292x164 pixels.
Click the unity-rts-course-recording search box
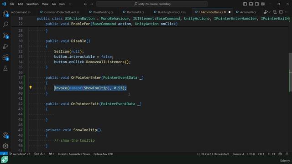pos(152,4)
